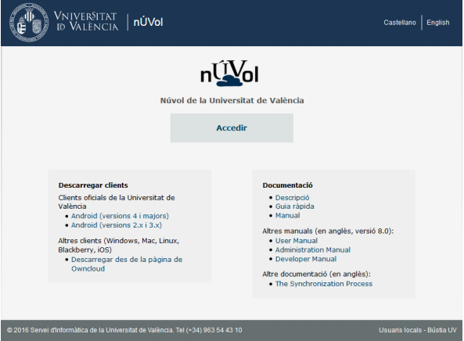Open the Developer Manual link

306,259
